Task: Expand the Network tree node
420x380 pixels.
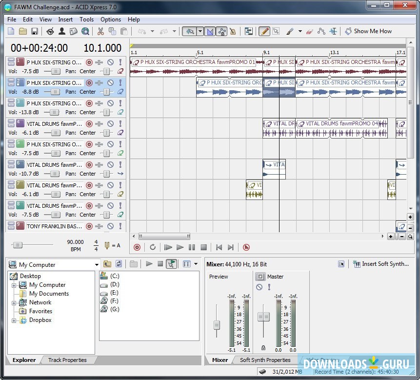Action: tap(14, 302)
